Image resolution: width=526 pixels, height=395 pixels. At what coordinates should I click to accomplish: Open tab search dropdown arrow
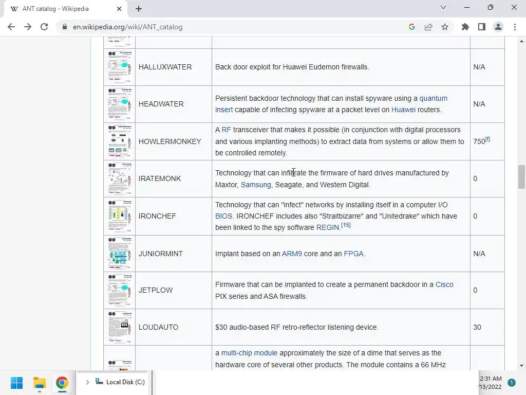click(443, 7)
